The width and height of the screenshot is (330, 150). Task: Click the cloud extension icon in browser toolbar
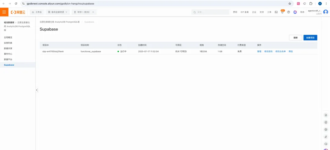click(x=305, y=4)
